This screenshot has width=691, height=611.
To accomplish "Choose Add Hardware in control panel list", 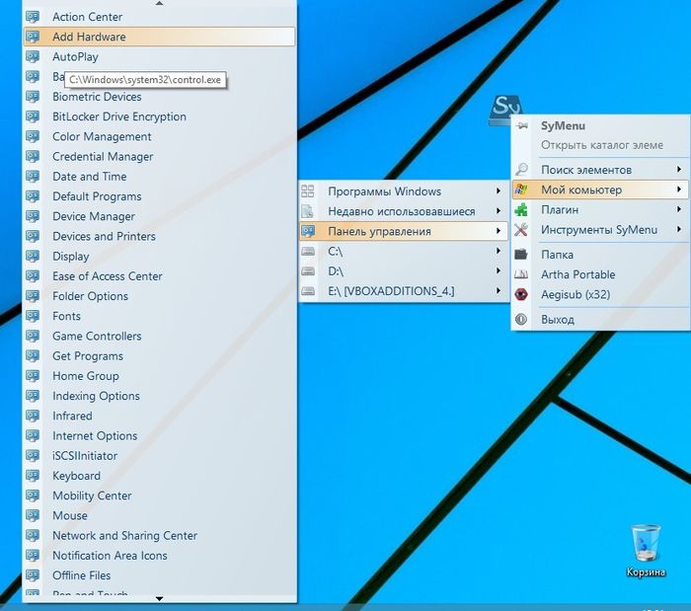I will pyautogui.click(x=89, y=37).
